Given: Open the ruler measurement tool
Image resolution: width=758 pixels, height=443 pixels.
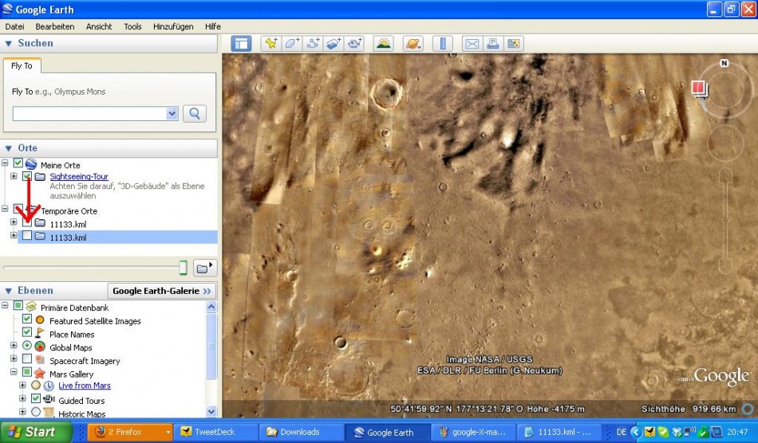Looking at the screenshot, I should tap(442, 44).
